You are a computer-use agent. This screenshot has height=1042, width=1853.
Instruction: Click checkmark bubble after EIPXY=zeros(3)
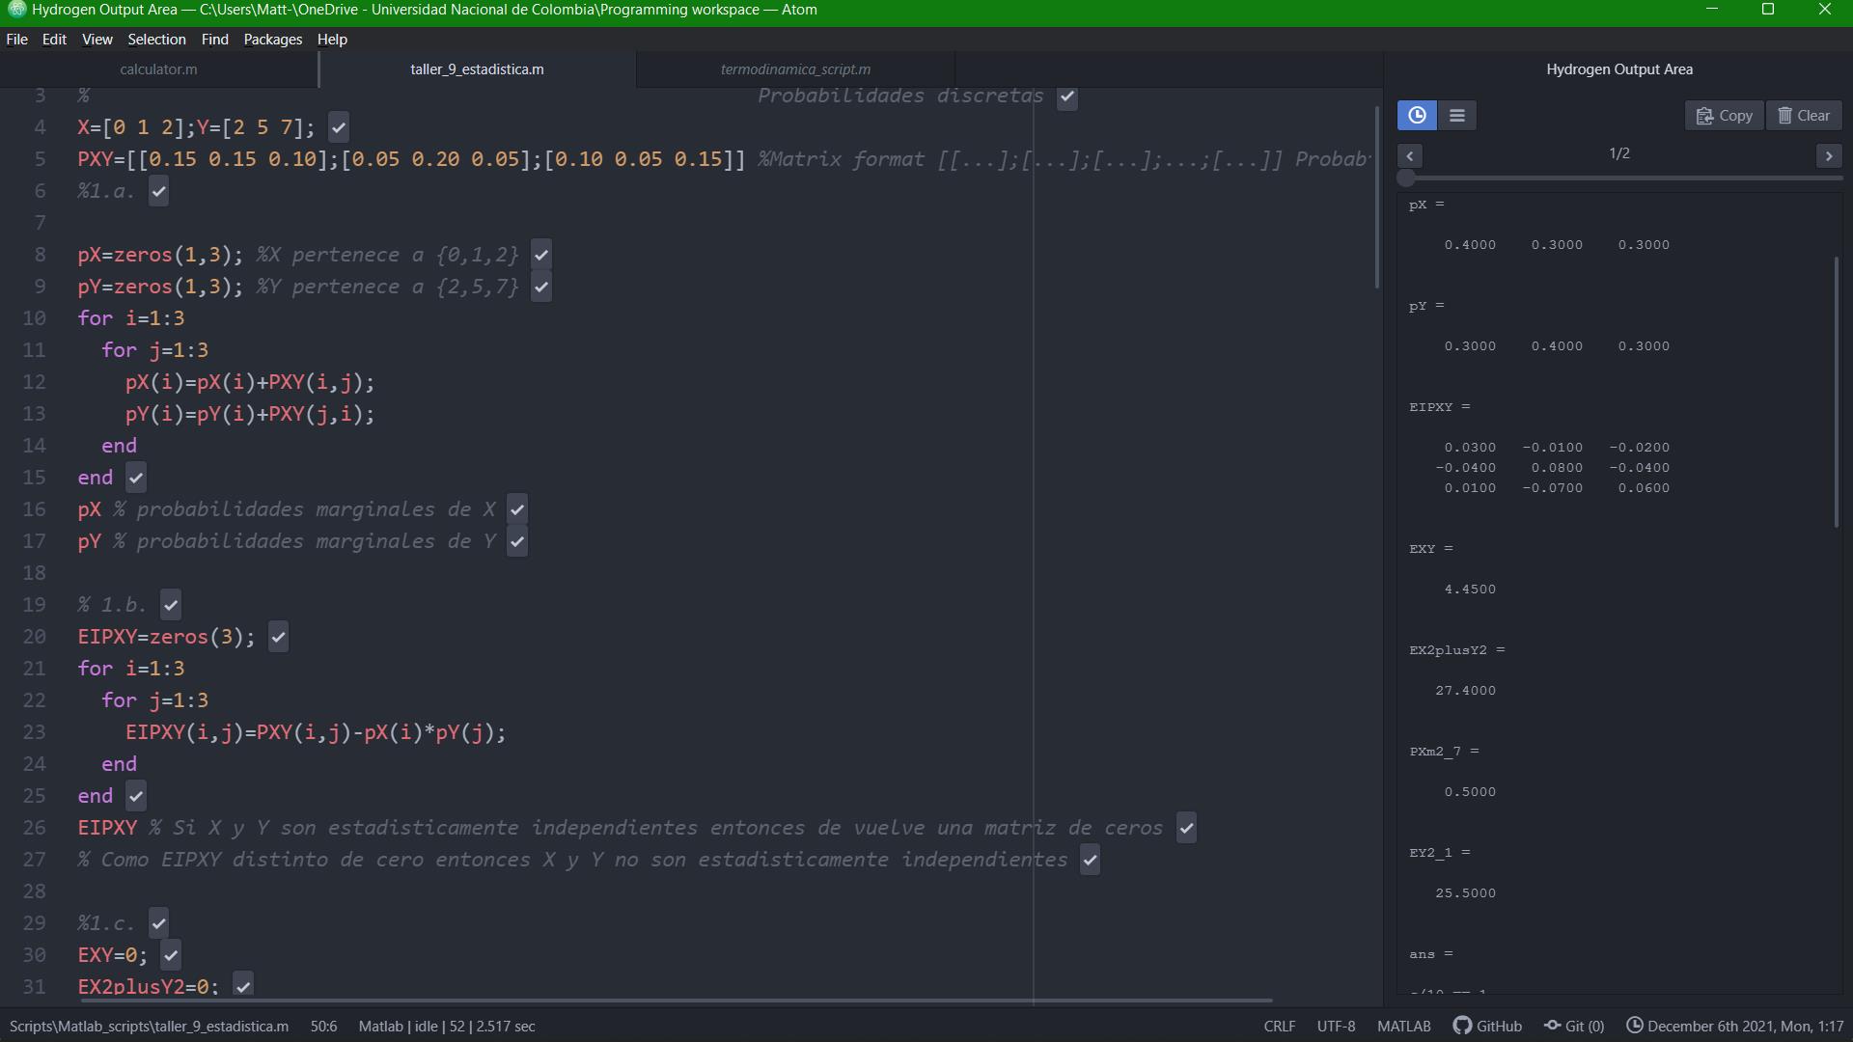pyautogui.click(x=278, y=637)
